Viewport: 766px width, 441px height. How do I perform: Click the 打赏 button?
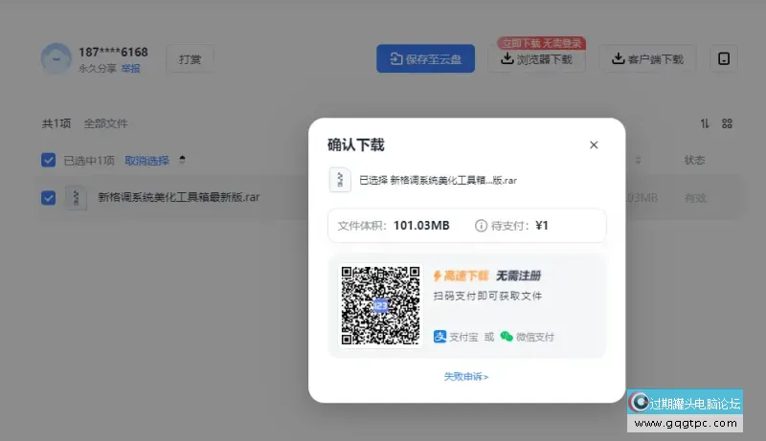[x=190, y=59]
